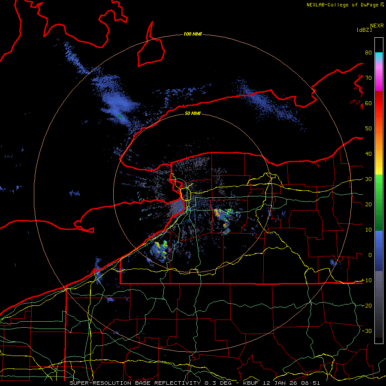Click the 'KBUF' station identifier in footer
This screenshot has width=386, height=386.
[251, 383]
